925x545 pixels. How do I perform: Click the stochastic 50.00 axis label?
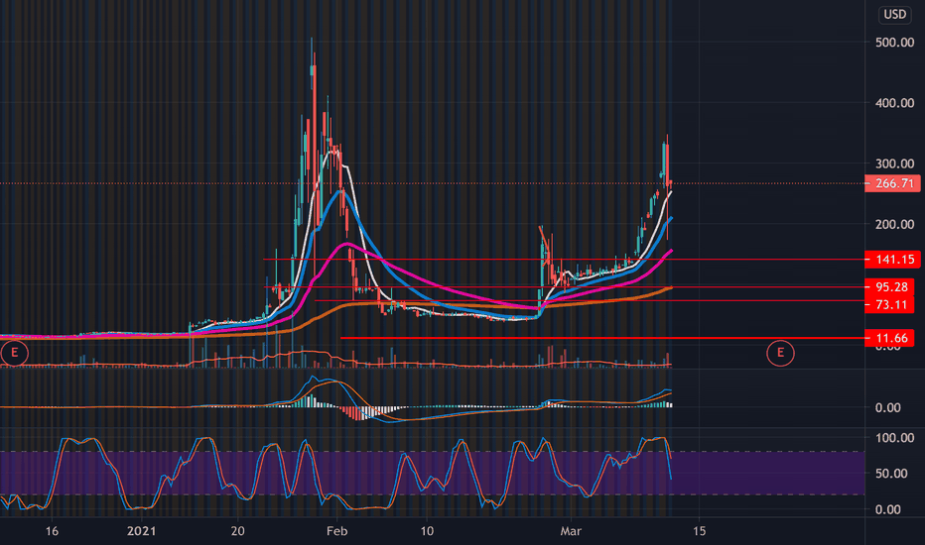[x=891, y=474]
